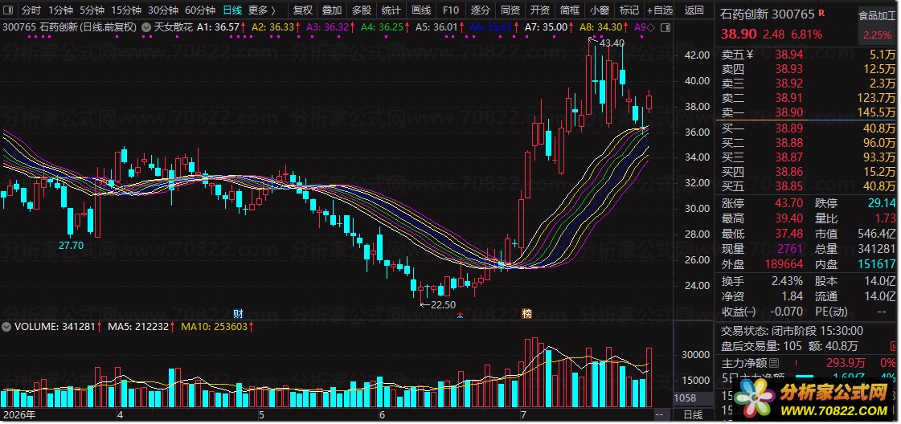This screenshot has width=901, height=424.
Task: Select the 30分钟 period tab
Action: (x=162, y=10)
